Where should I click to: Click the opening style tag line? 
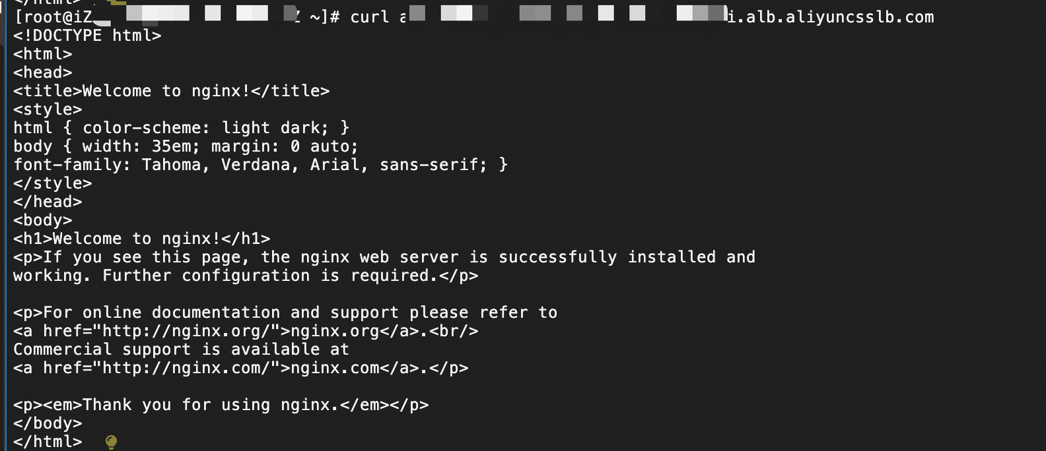[x=48, y=109]
